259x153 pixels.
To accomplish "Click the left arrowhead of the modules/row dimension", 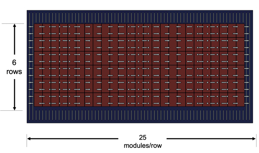I will 29,139.
